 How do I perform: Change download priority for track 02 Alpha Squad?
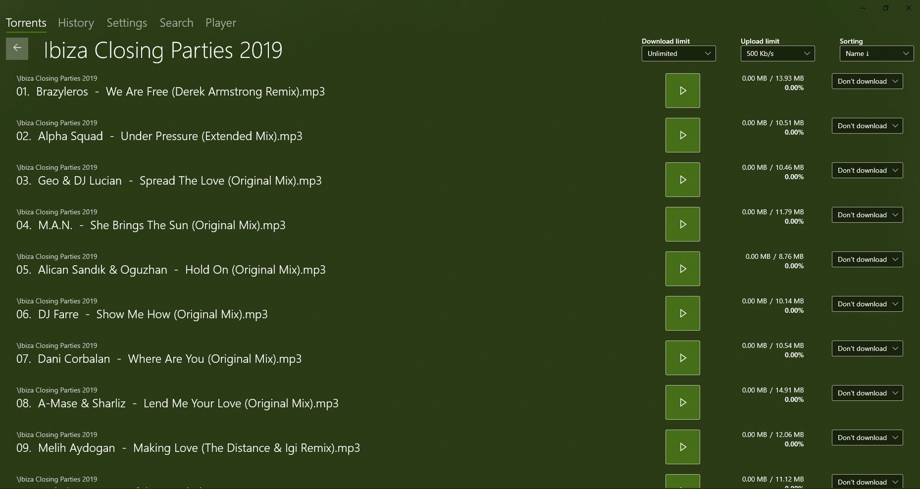point(867,126)
